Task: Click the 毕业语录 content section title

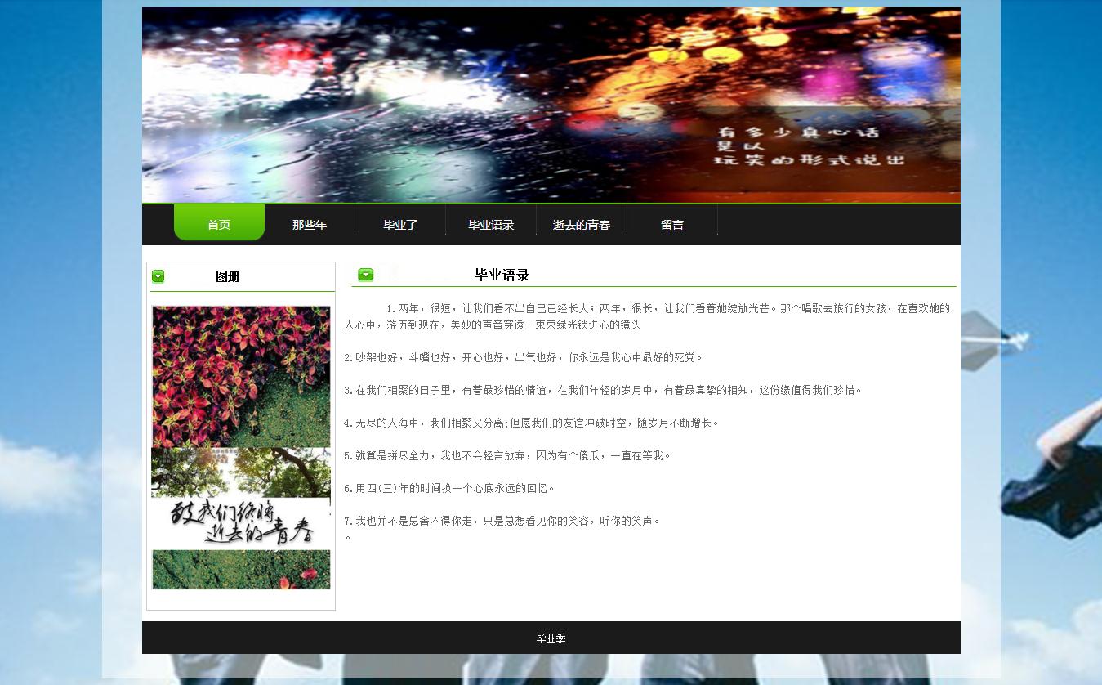Action: click(x=502, y=275)
